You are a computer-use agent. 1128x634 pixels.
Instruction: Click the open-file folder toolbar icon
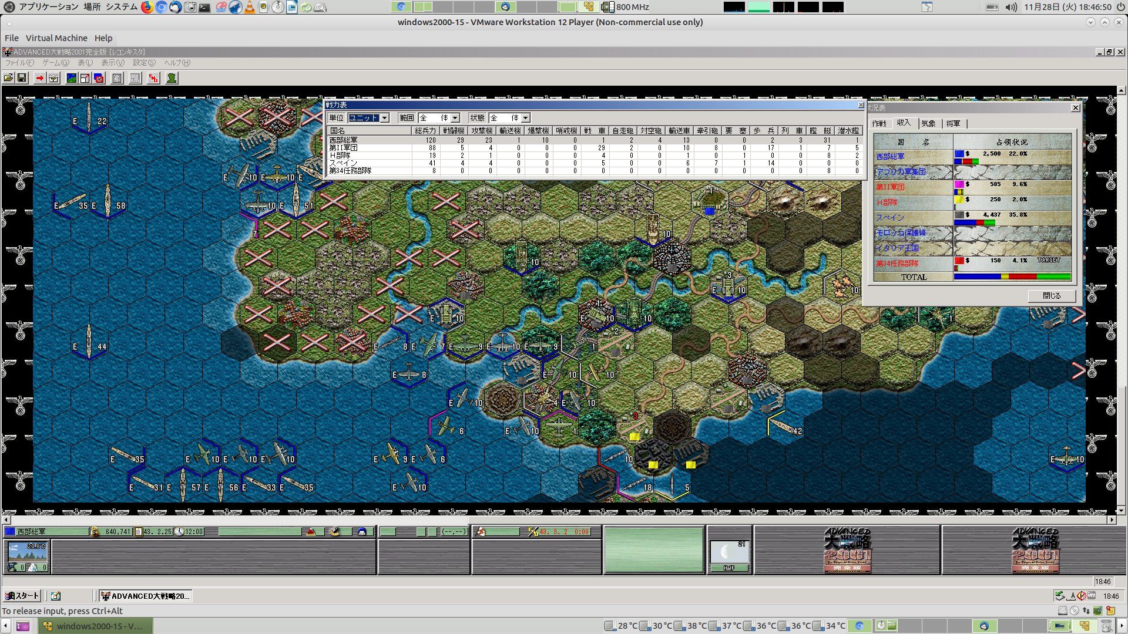(x=8, y=78)
